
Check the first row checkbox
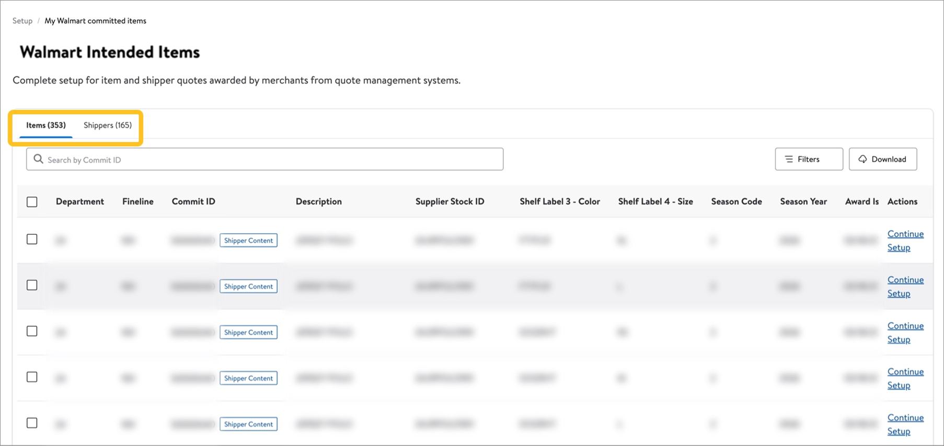(x=32, y=239)
